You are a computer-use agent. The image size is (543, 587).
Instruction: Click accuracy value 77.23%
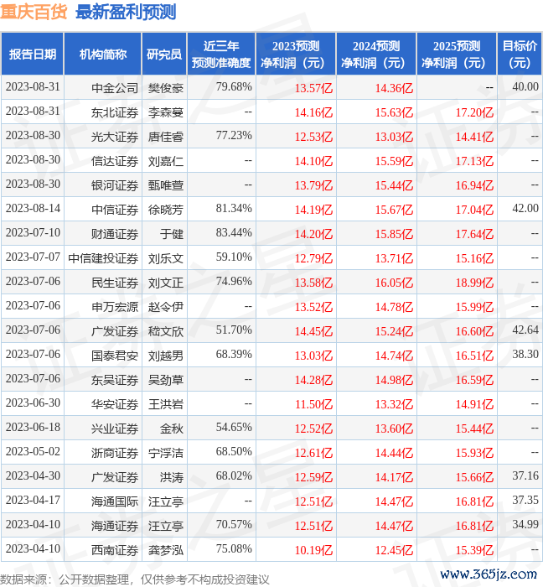coord(234,136)
